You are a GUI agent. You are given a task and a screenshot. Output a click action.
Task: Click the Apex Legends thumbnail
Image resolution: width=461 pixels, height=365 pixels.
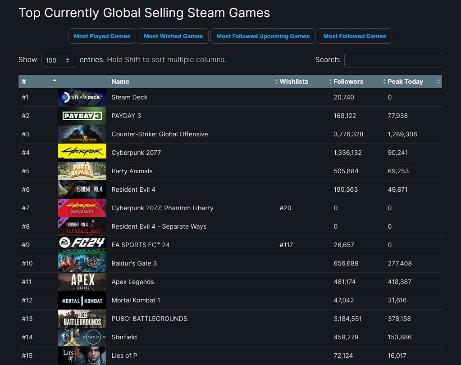pyautogui.click(x=82, y=282)
